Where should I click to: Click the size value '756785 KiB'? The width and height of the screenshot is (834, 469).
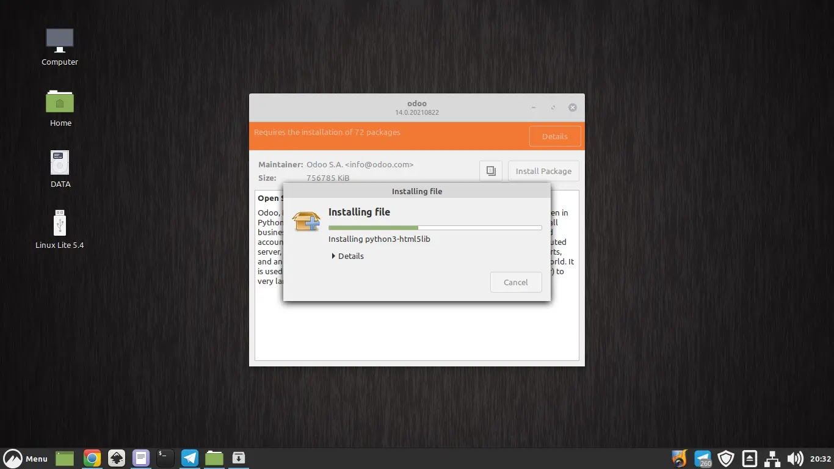pos(328,178)
